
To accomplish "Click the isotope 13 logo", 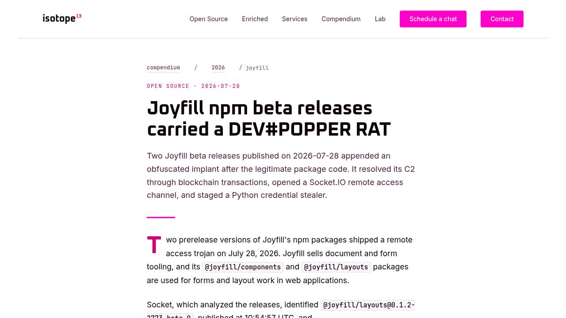I will (x=62, y=19).
